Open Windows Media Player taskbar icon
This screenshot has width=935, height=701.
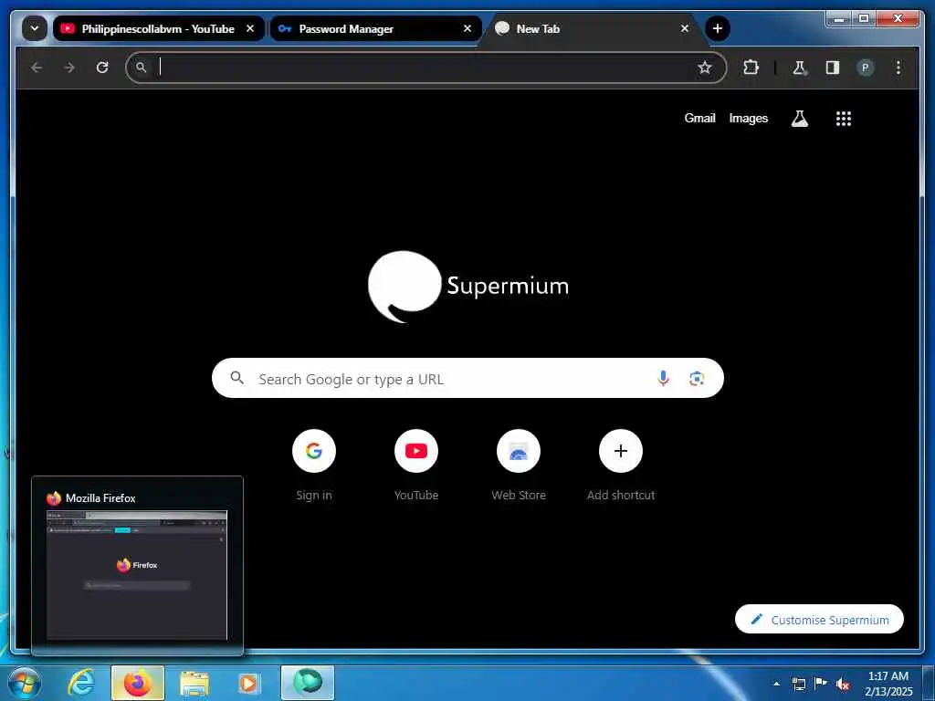pos(249,683)
